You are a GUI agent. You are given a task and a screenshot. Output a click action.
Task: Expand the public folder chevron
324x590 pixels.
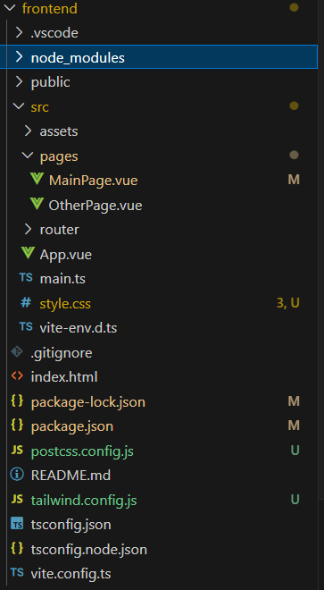coord(19,81)
